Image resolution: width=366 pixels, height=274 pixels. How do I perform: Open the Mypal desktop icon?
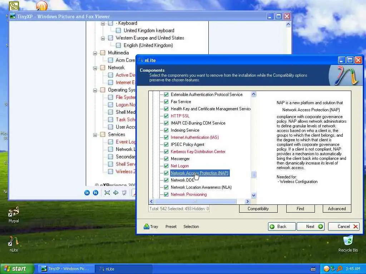[14, 214]
